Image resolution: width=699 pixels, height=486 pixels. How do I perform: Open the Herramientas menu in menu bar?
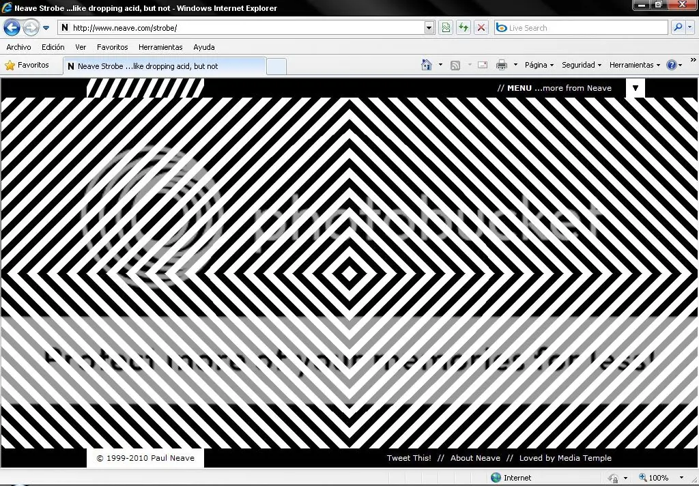click(x=160, y=47)
